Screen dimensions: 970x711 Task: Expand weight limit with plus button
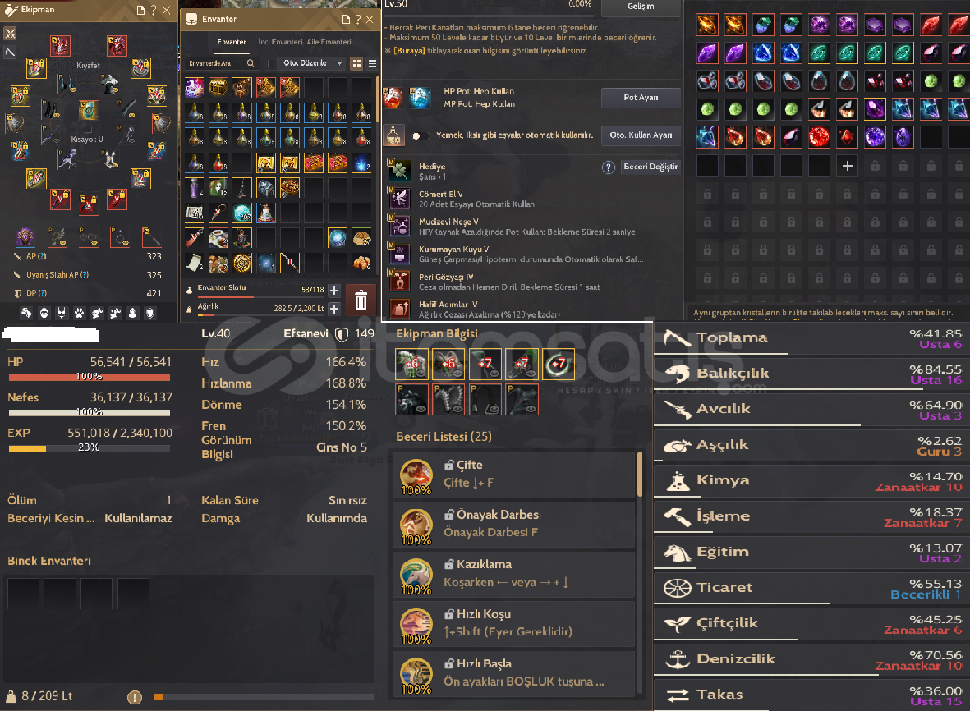pos(334,308)
